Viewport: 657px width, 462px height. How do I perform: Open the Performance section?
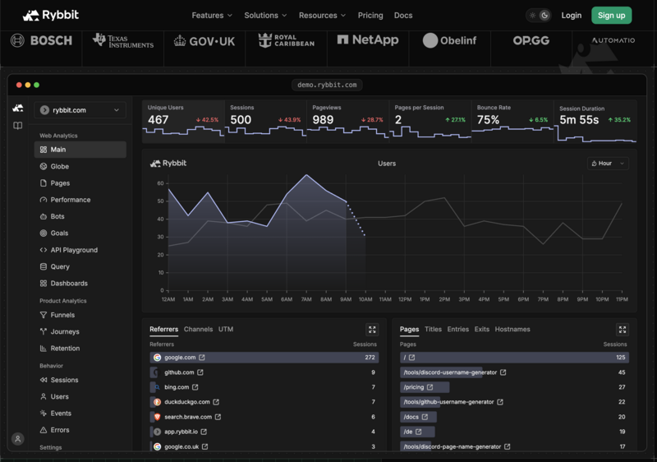coord(80,200)
